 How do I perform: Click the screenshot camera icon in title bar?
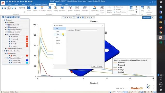(x=31, y=2)
